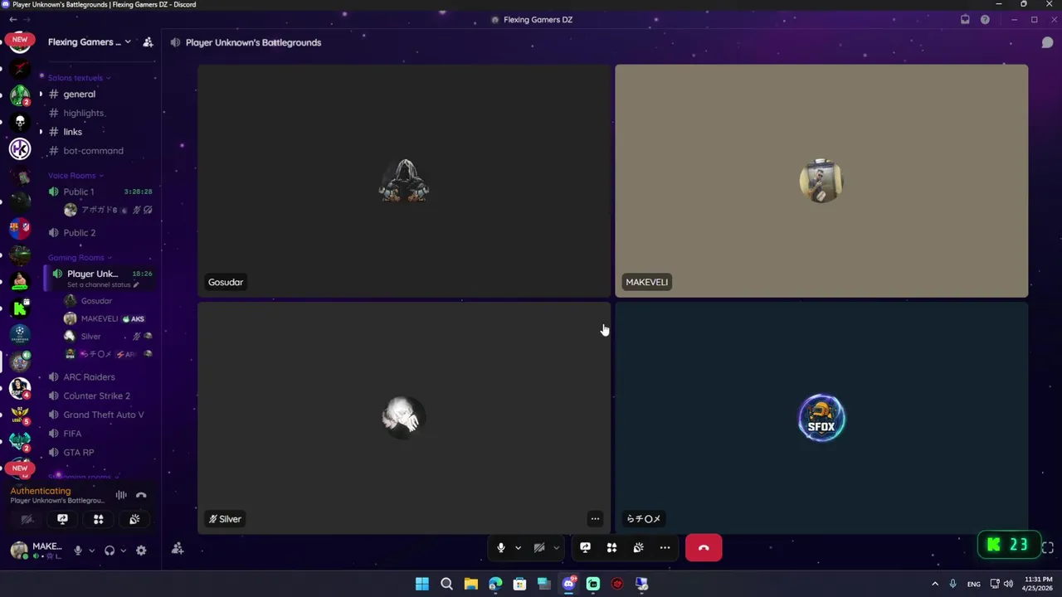Open noise suppression icon in voice panel
Screen dimensions: 1062x597
point(121,495)
